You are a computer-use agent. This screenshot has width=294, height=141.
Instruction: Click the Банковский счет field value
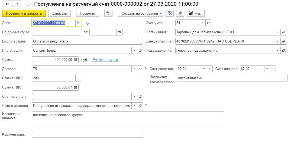[x=225, y=41]
